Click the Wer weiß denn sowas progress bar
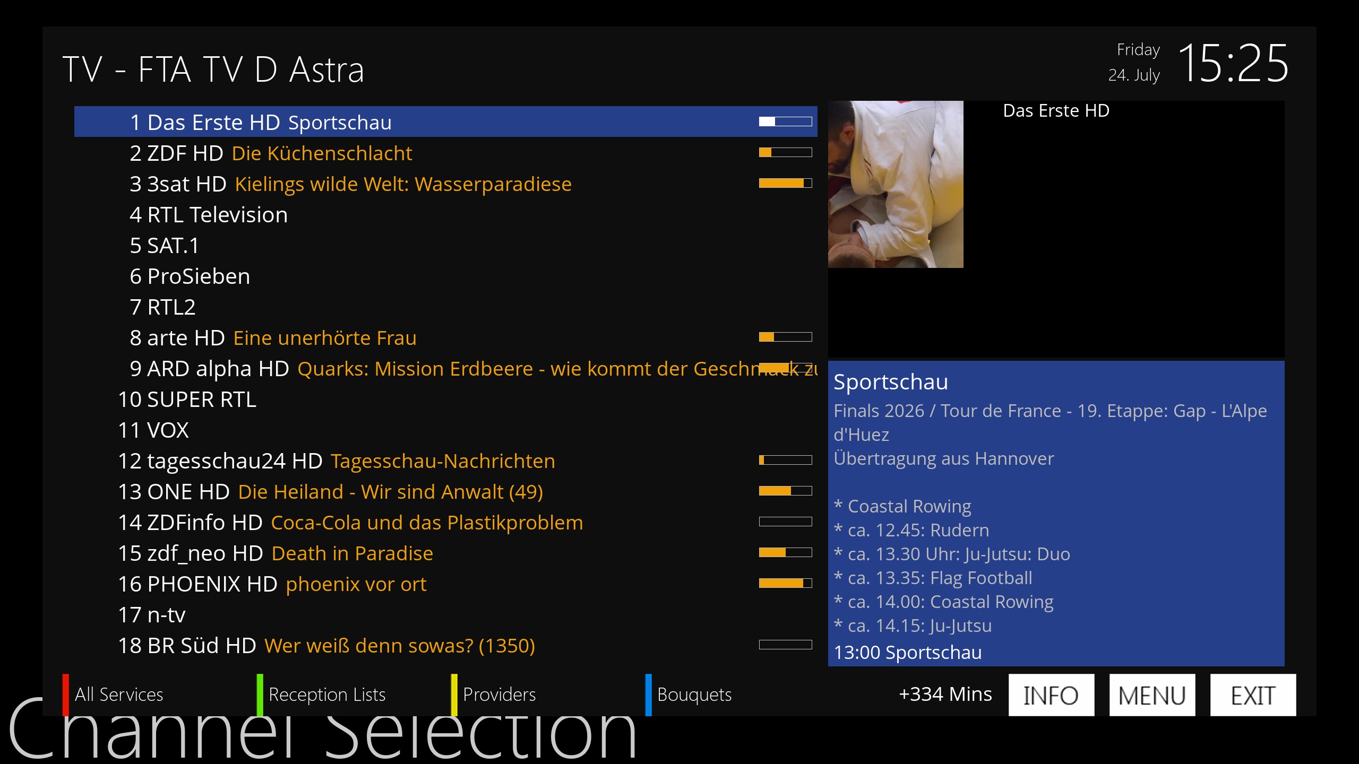 [x=786, y=645]
